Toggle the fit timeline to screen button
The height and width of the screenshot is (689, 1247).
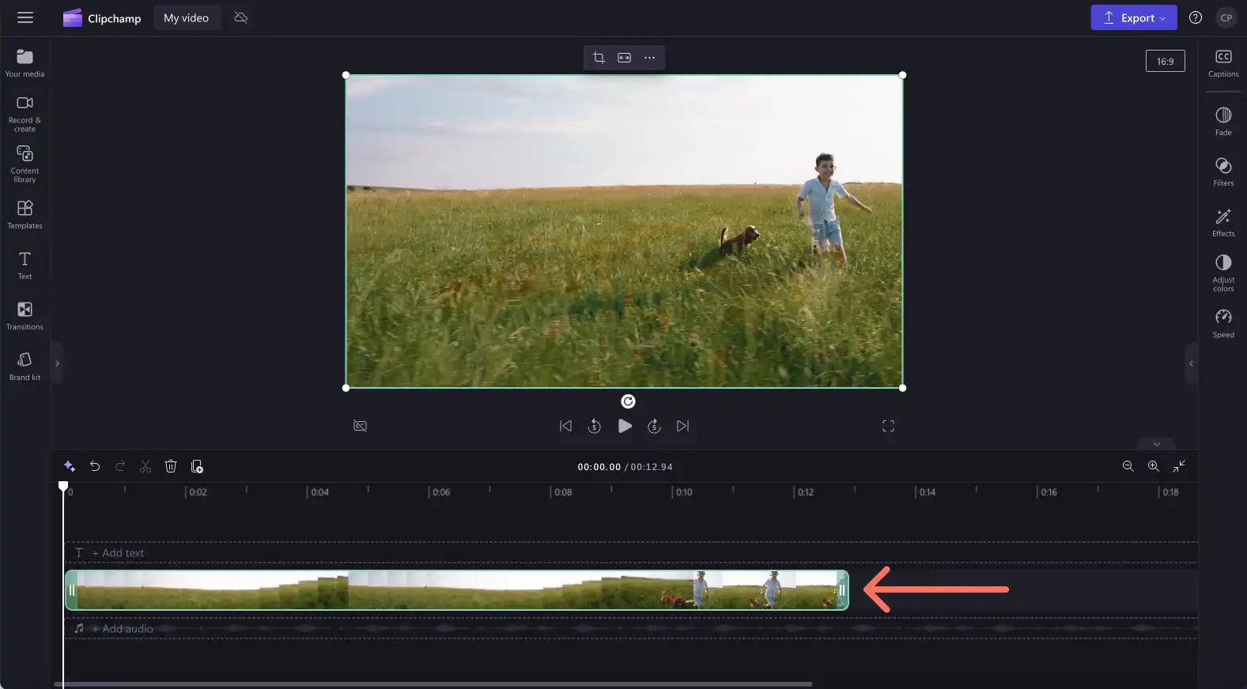[1178, 466]
